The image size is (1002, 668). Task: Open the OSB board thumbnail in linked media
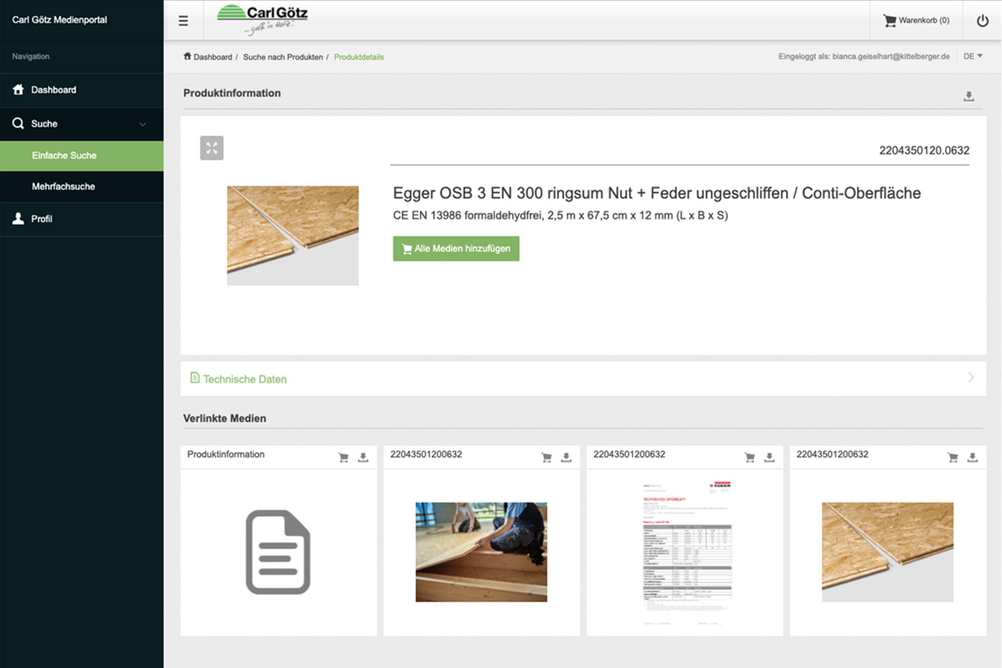coord(888,552)
